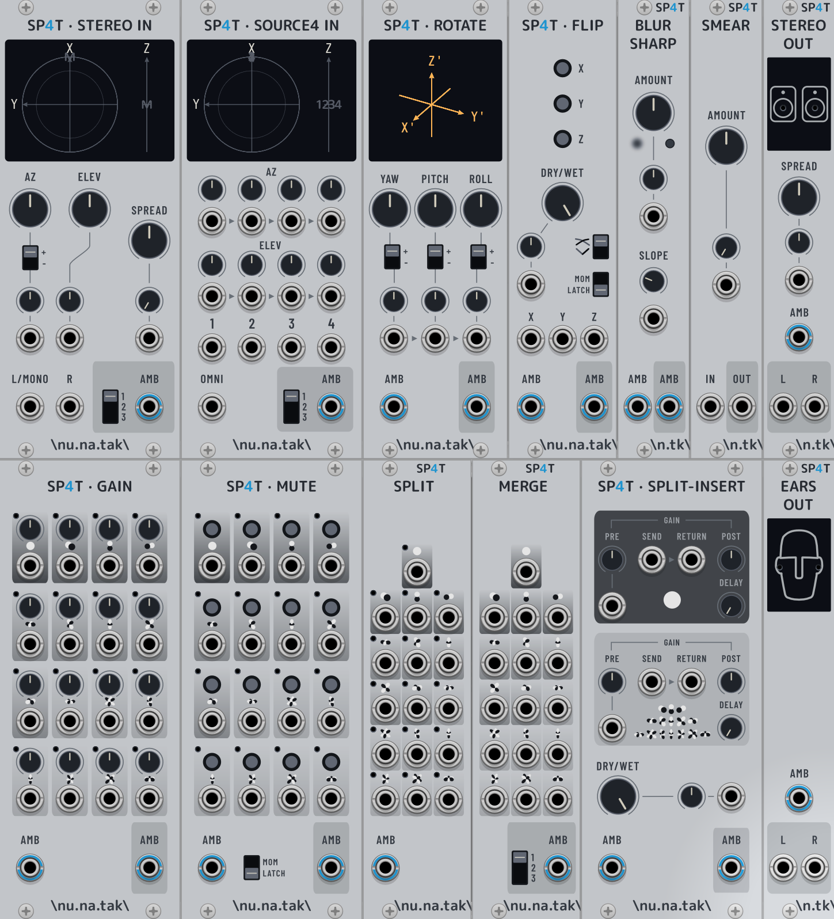This screenshot has width=834, height=919.
Task: Flip the MOM/LATCH switch on SP4T Mute
Action: (252, 868)
